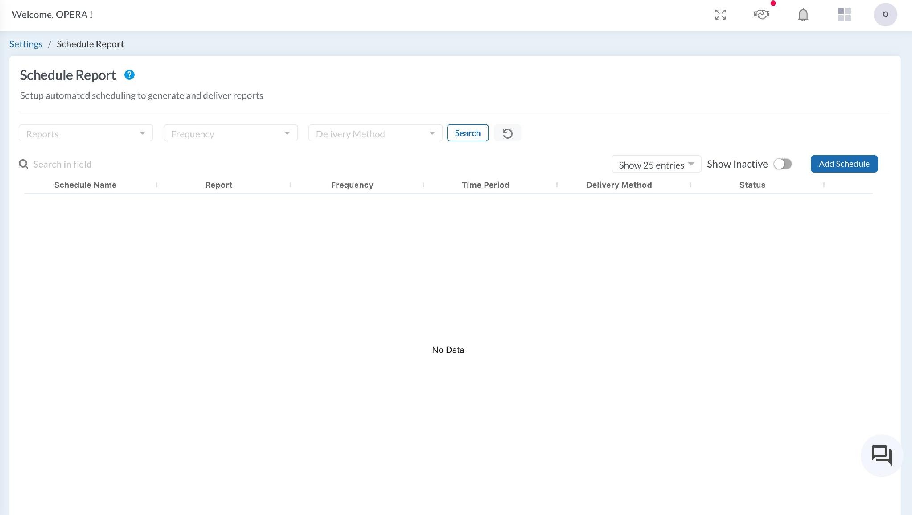Toggle Show Inactive switch

point(782,164)
